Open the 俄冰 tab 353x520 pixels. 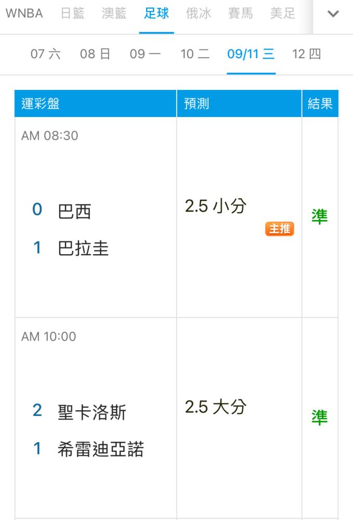pos(198,14)
